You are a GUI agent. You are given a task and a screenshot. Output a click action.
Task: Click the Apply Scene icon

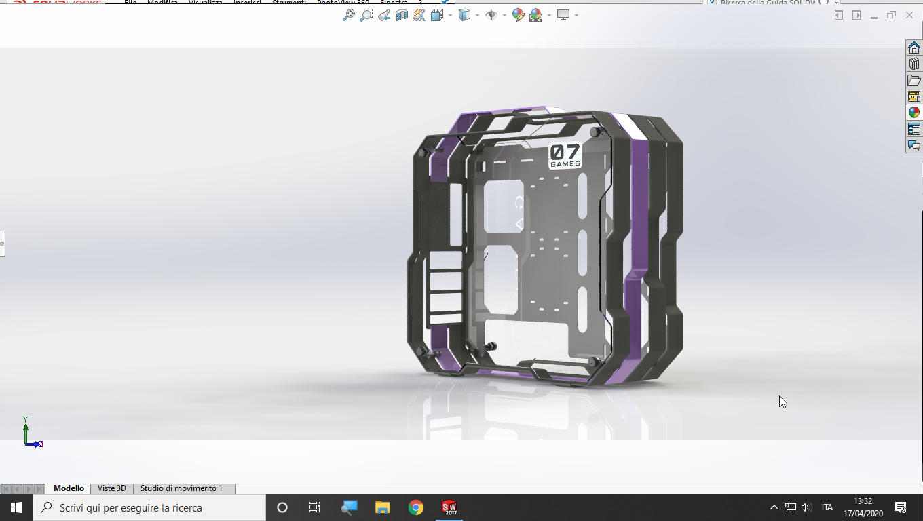click(x=535, y=15)
